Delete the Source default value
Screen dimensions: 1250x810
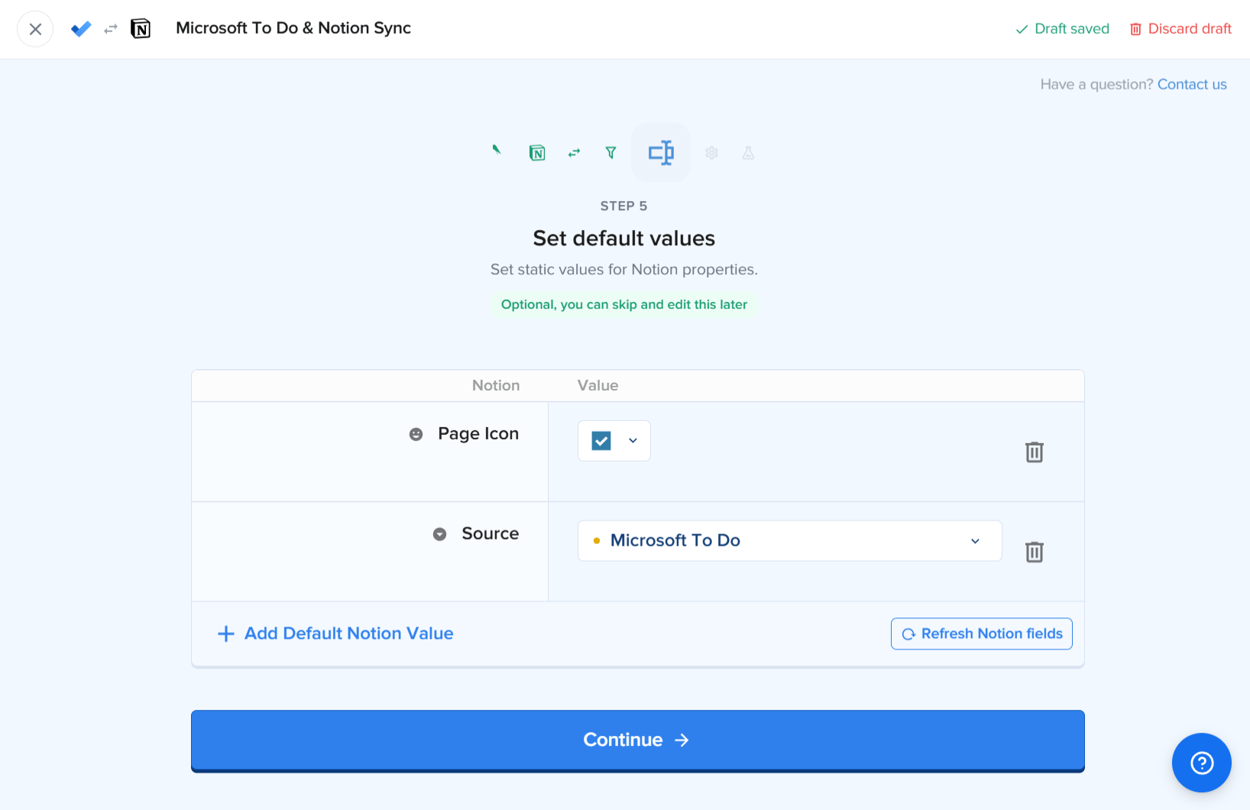pyautogui.click(x=1034, y=552)
